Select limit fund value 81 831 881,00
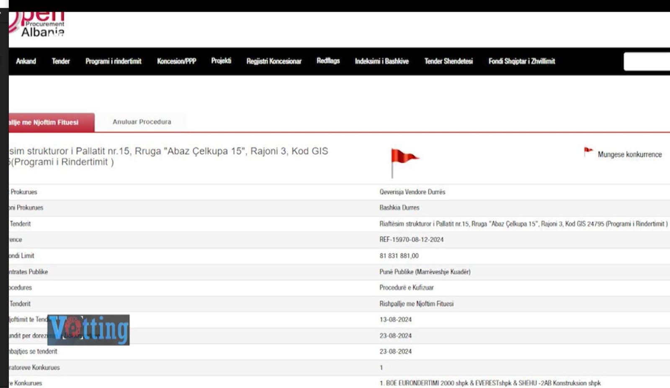This screenshot has width=670, height=388. click(x=399, y=256)
